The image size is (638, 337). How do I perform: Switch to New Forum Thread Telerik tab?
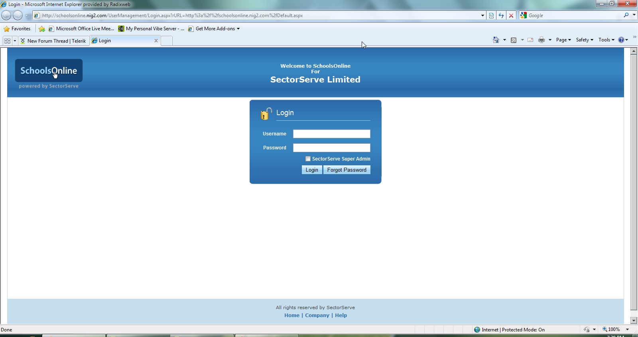[x=53, y=41]
